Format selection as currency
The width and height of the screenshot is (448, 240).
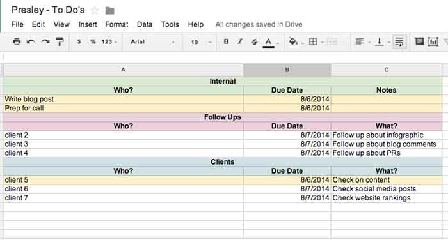[x=79, y=41]
